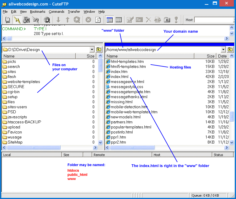Image resolution: width=236 pixels, height=199 pixels.
Task: Open the Commands menu
Action: tap(56, 12)
